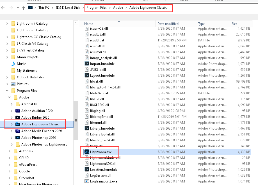Screen dimensions: 258x185
Task: Select libcef.dll file icon
Action: coord(87,81)
